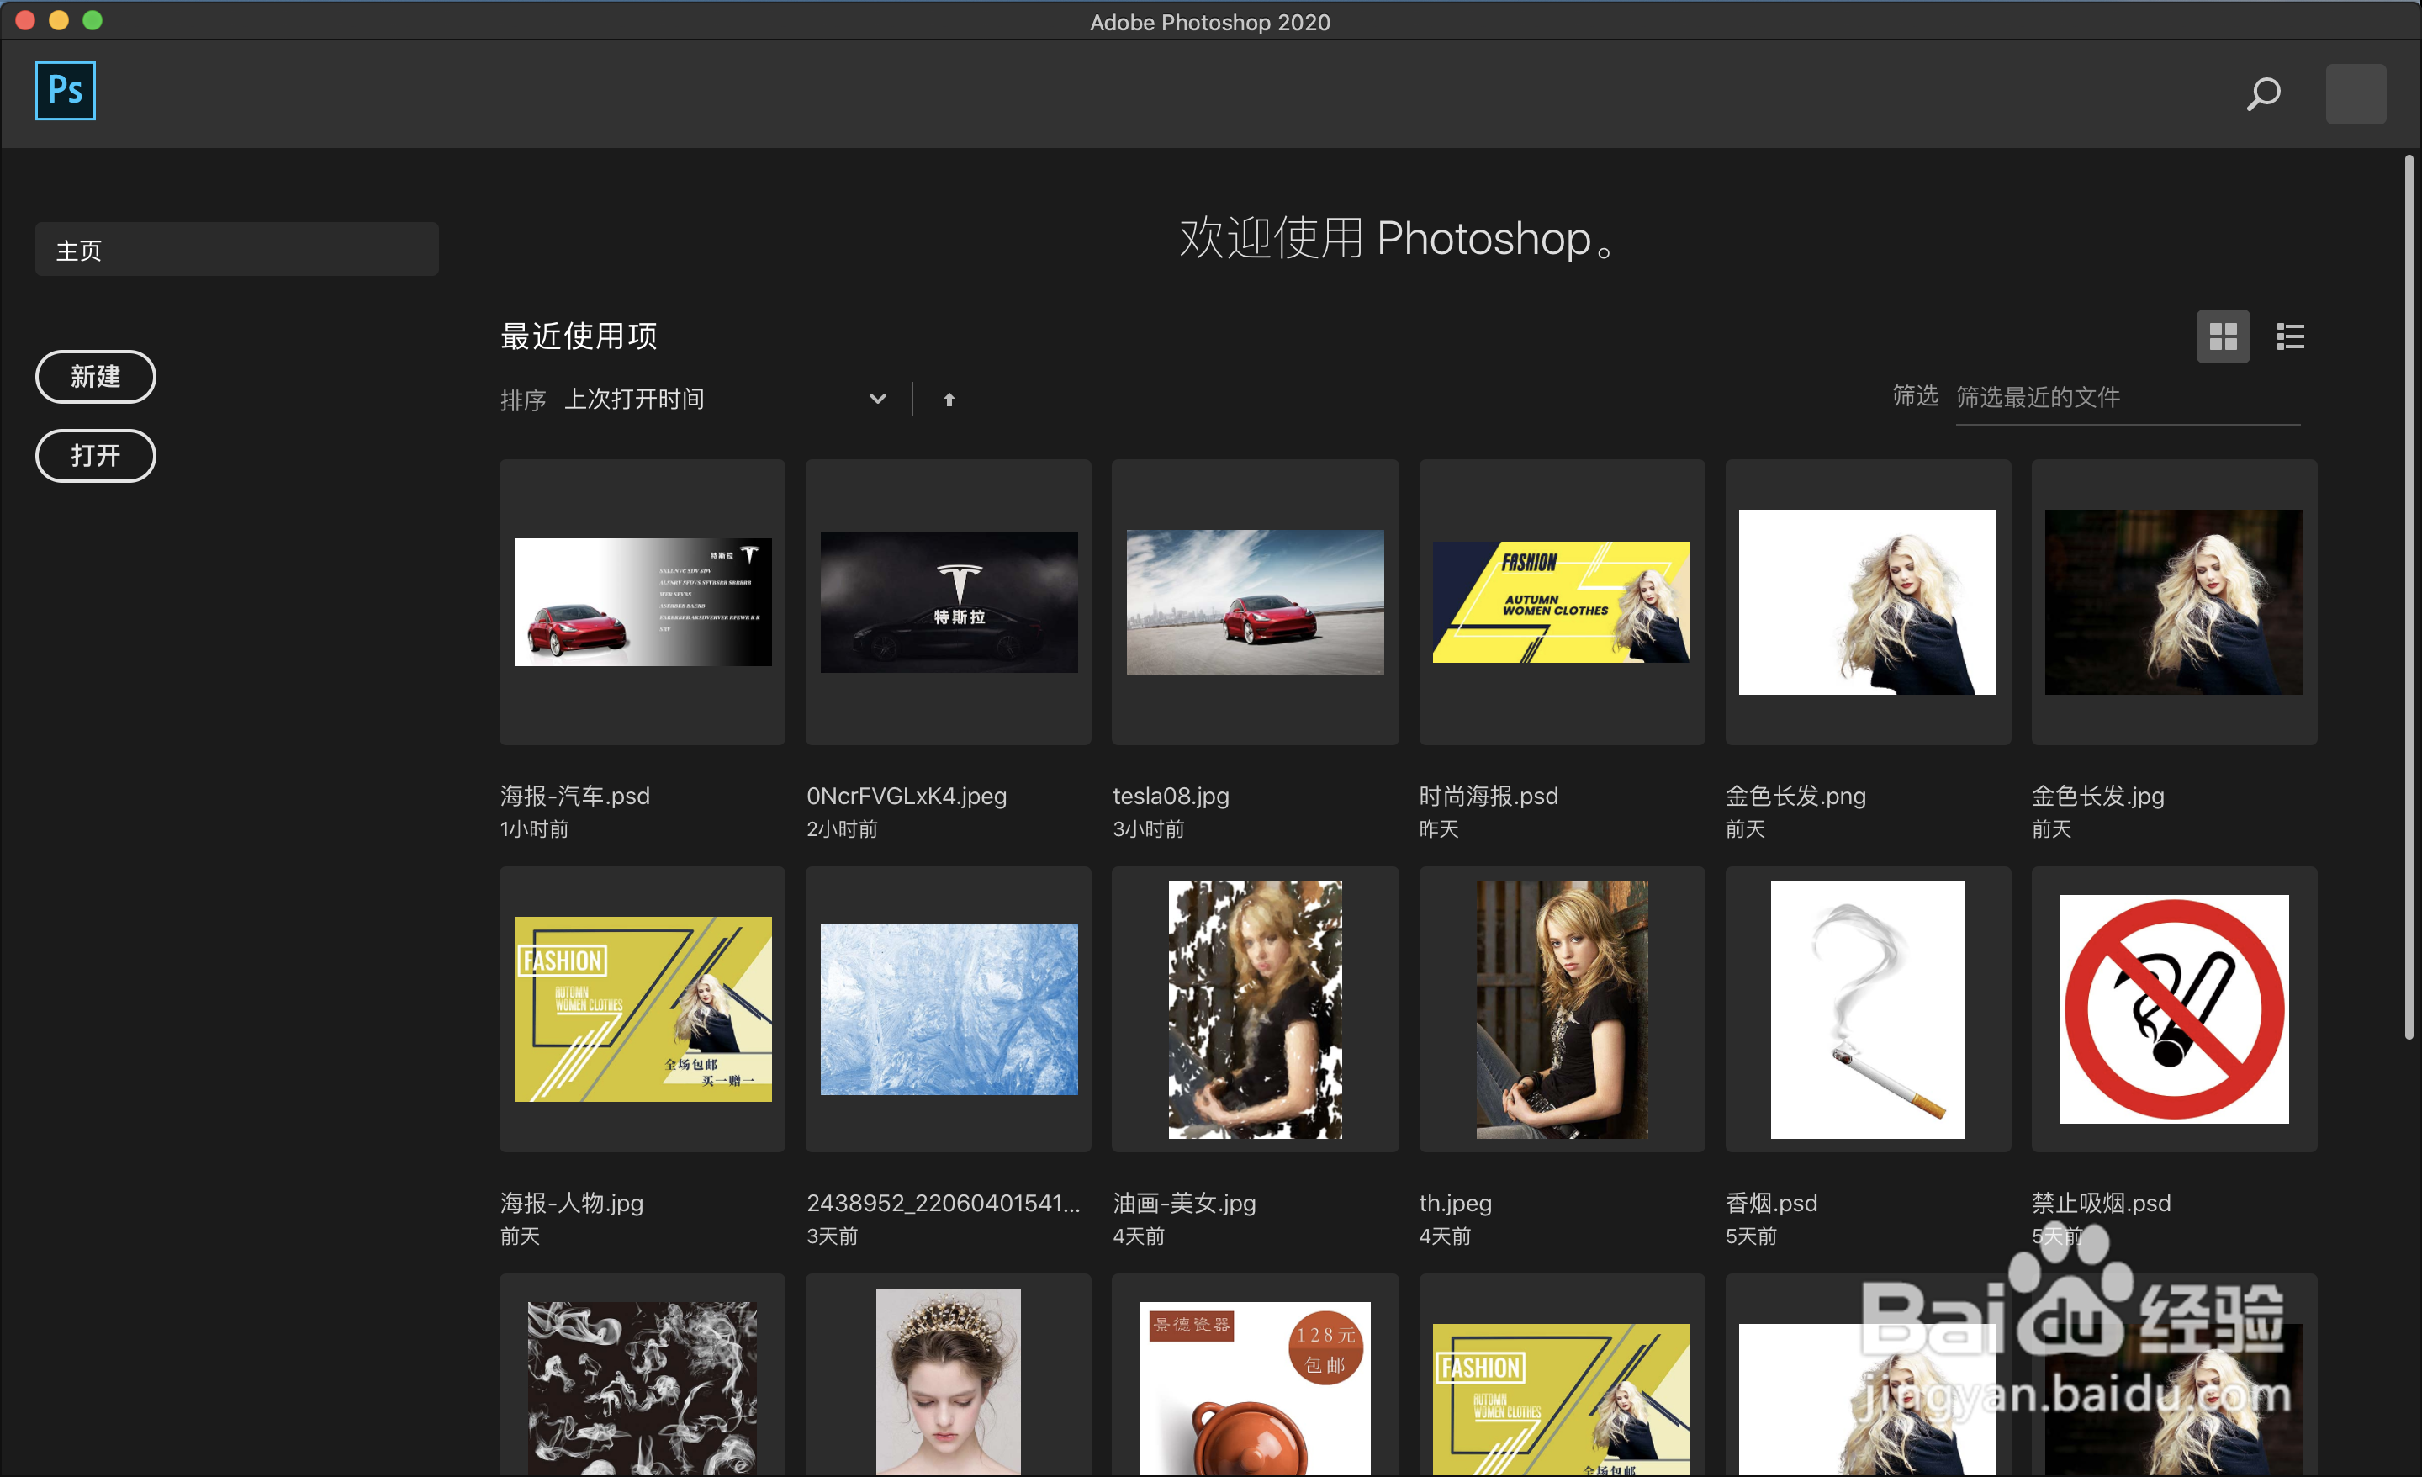2422x1477 pixels.
Task: Toggle sort direction arrow
Action: [x=949, y=400]
